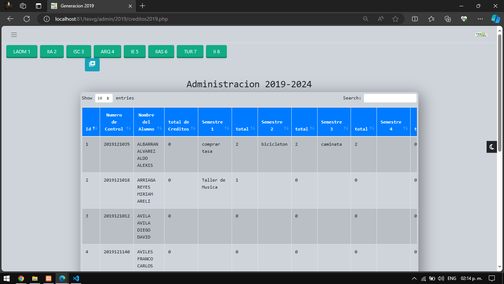Click the page vertical scrollbar
The width and height of the screenshot is (504, 284).
coord(500,92)
